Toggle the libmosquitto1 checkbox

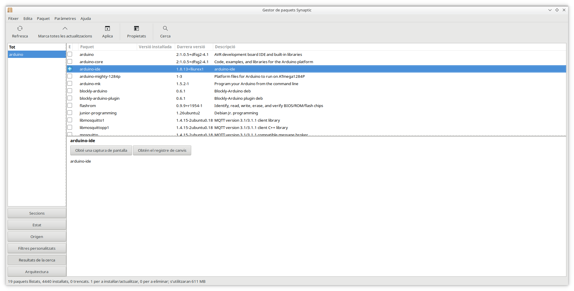tap(70, 120)
